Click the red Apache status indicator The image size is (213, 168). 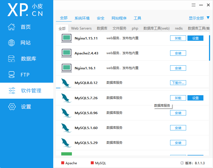pos(63,163)
